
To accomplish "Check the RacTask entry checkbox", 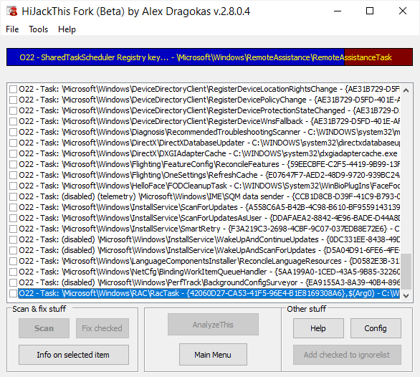I will 13,293.
